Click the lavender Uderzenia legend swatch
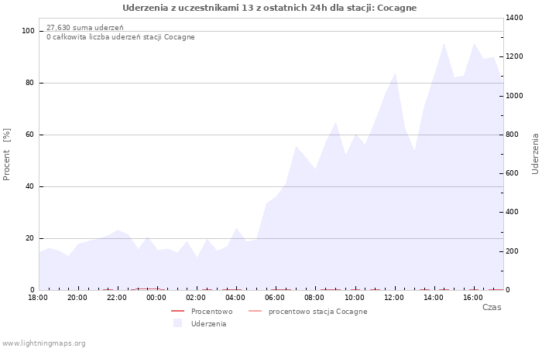 [x=177, y=323]
